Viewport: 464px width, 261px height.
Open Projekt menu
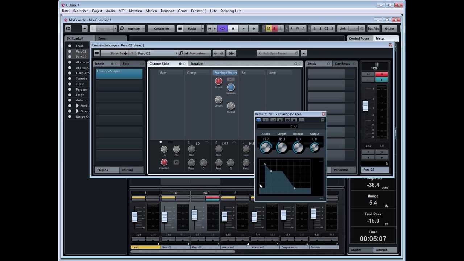coord(97,11)
